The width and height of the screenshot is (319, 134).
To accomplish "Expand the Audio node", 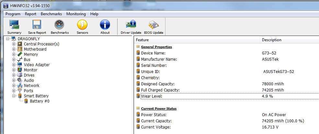I will pyautogui.click(x=14, y=80).
